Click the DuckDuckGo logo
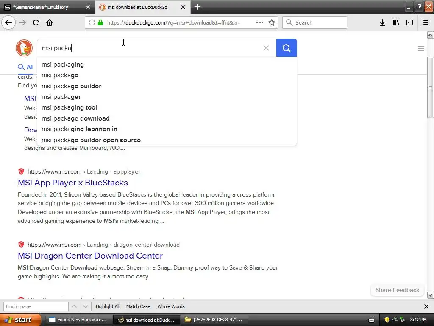This screenshot has height=326, width=434. coord(24,48)
